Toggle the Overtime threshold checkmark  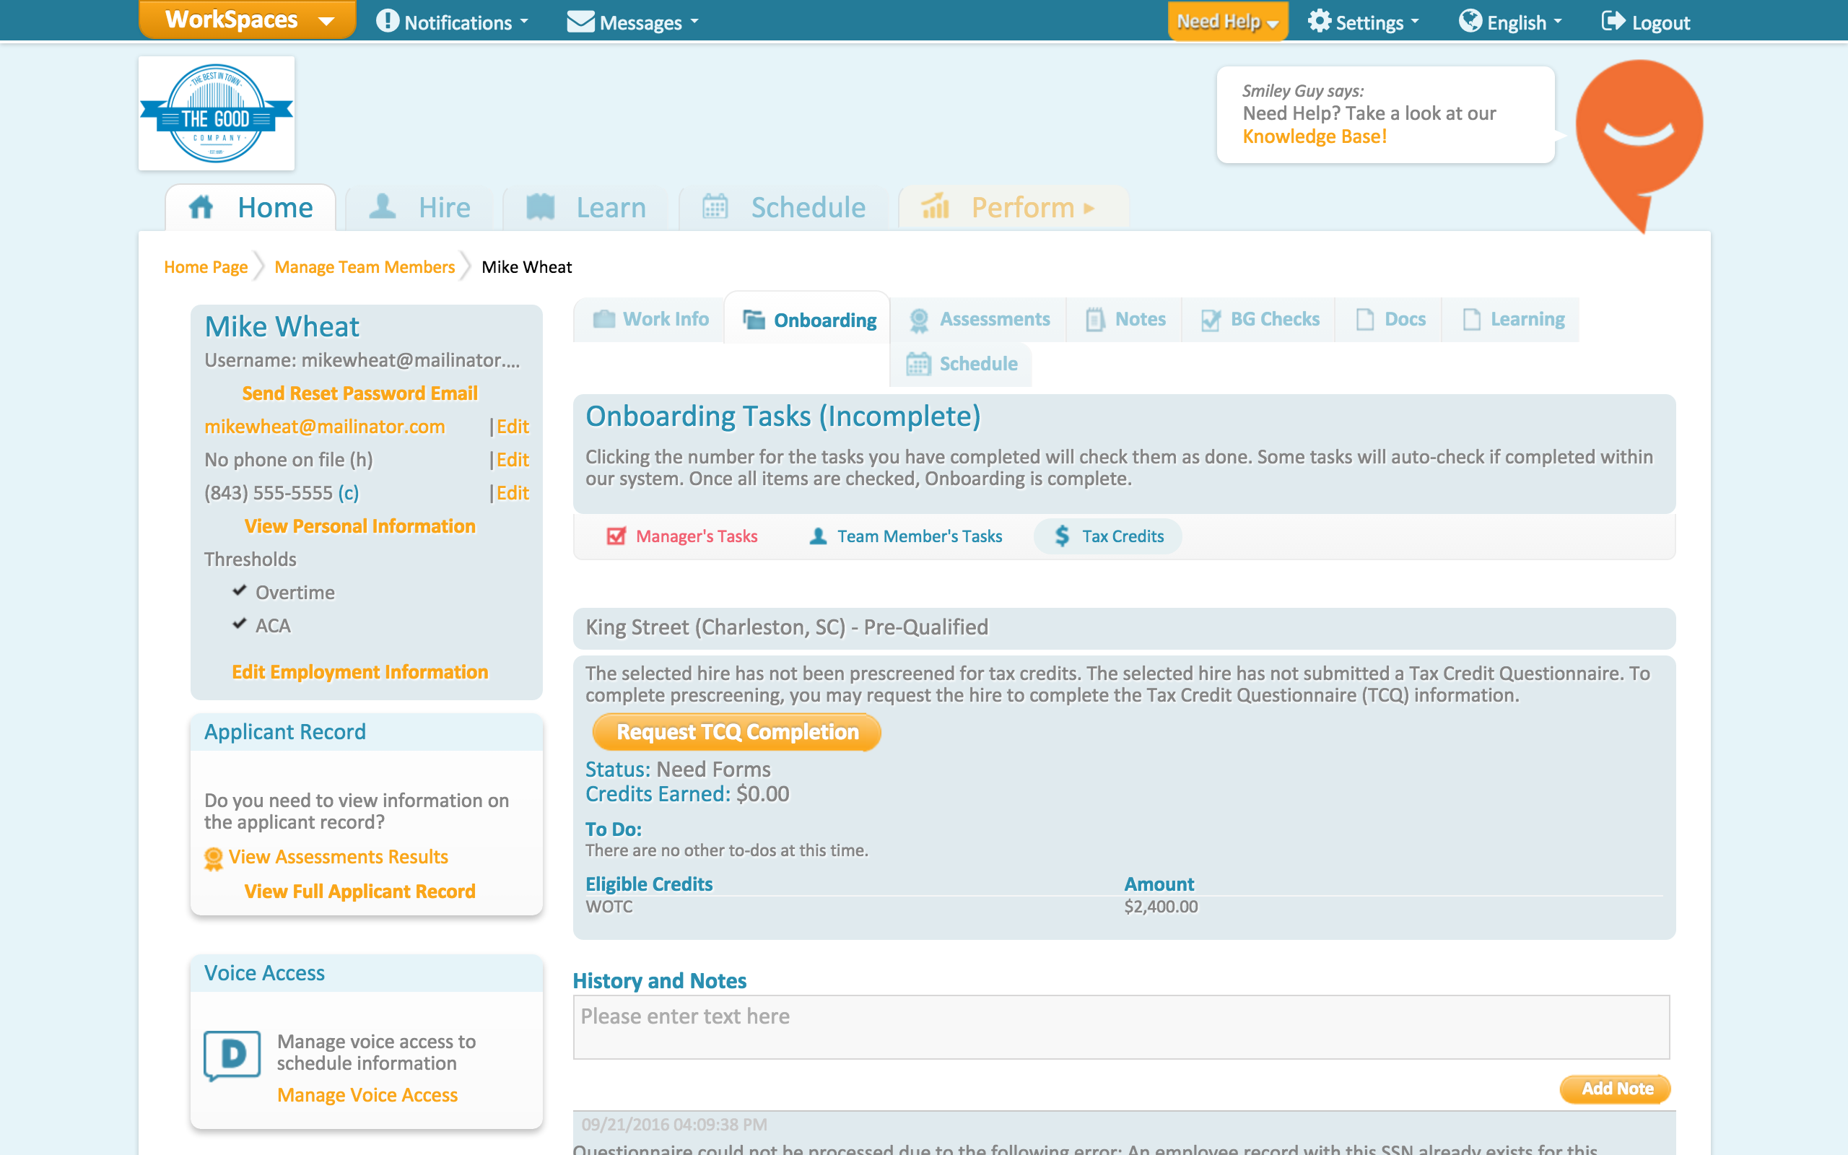240,591
